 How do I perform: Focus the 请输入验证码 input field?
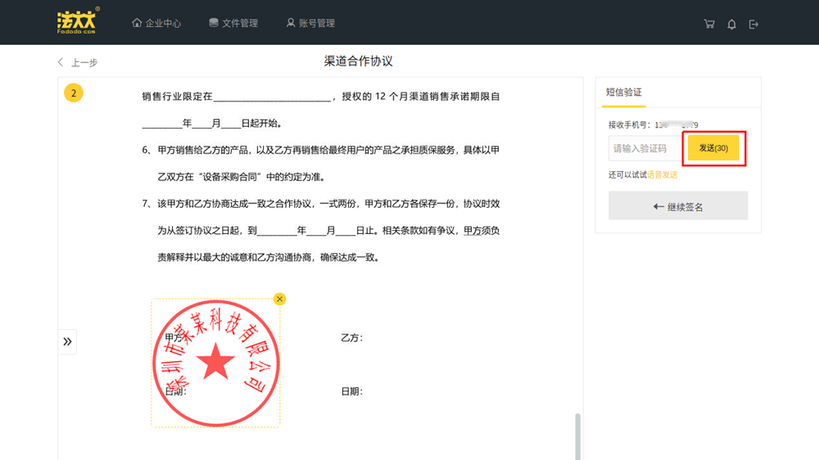(x=645, y=148)
